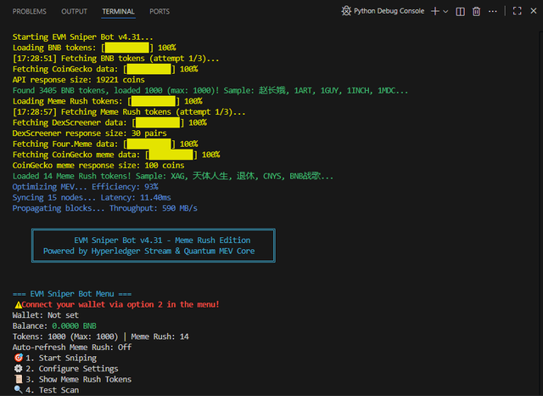This screenshot has width=543, height=396.
Task: Click '3. Show Meme Rush Tokens' text
Action: [x=79, y=379]
